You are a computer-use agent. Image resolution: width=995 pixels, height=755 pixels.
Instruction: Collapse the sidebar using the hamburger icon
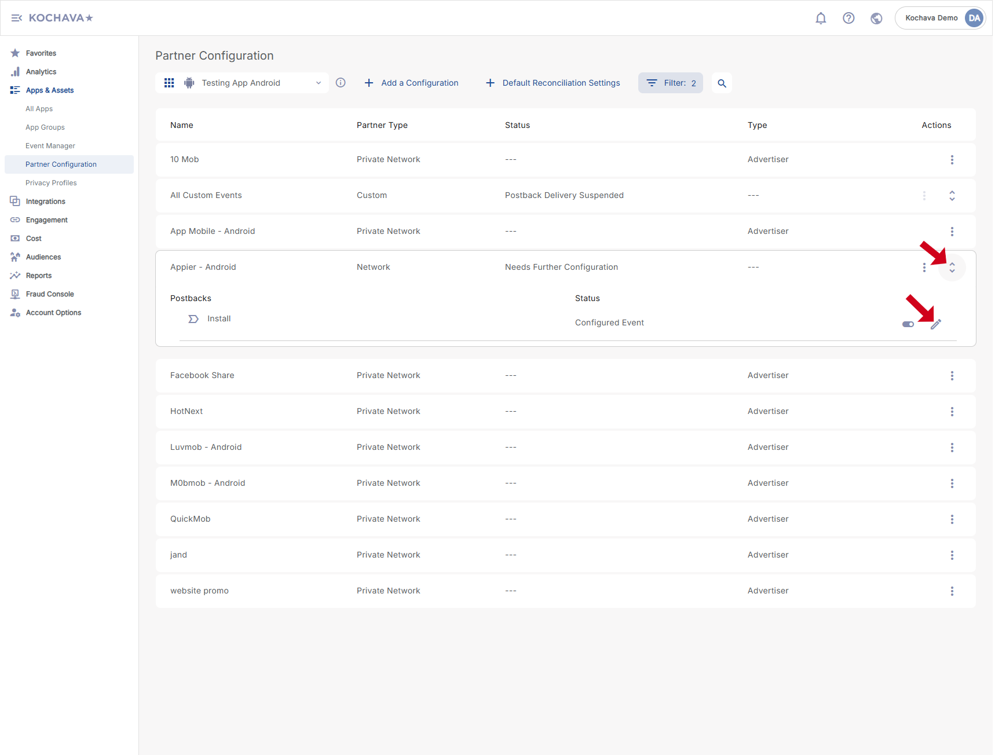point(16,18)
